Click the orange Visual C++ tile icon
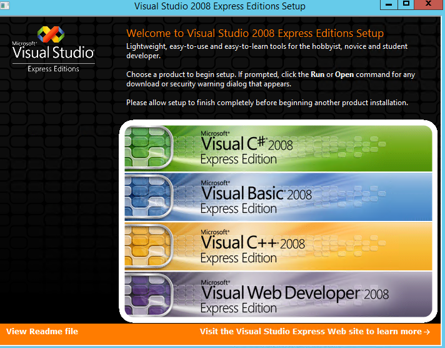This screenshot has width=445, height=348. 148,246
